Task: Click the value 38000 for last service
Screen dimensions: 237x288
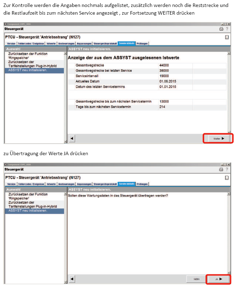Action: (x=164, y=71)
